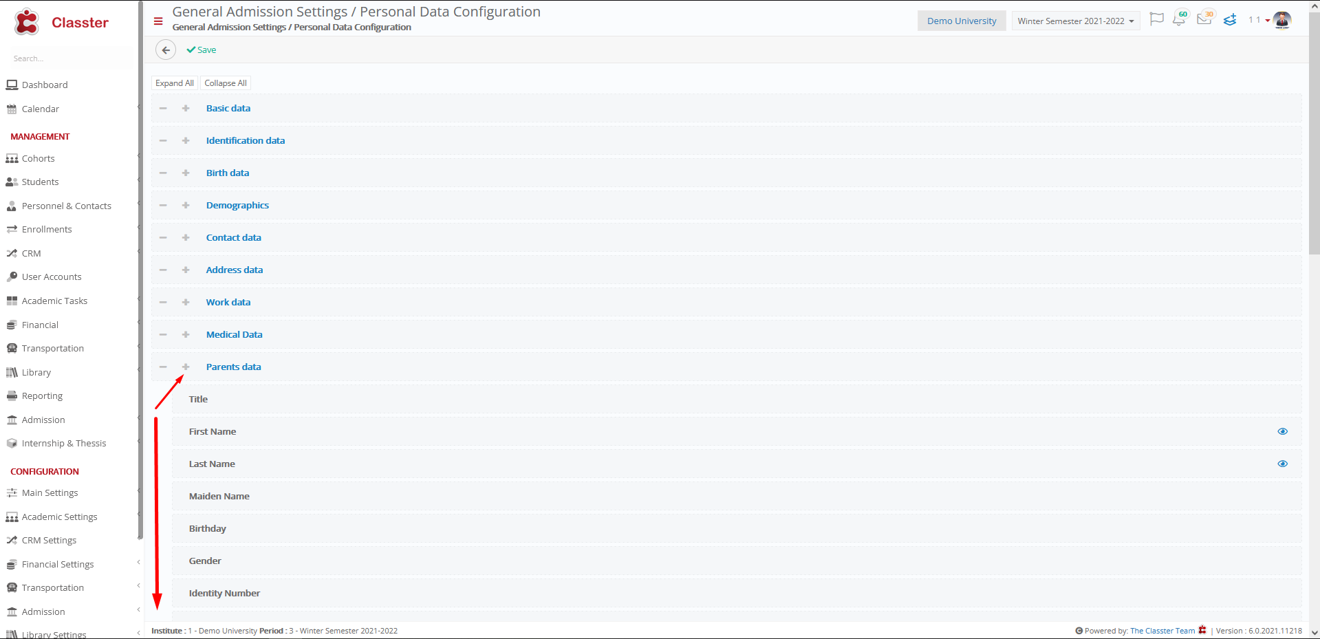Image resolution: width=1320 pixels, height=639 pixels.
Task: Go back with the arrow button
Action: 166,50
